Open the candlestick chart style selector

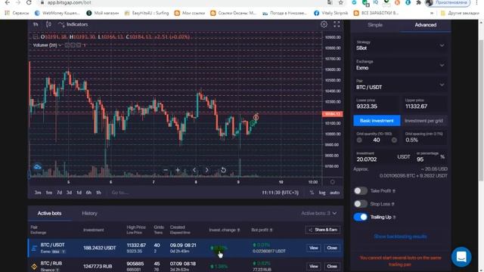48,24
